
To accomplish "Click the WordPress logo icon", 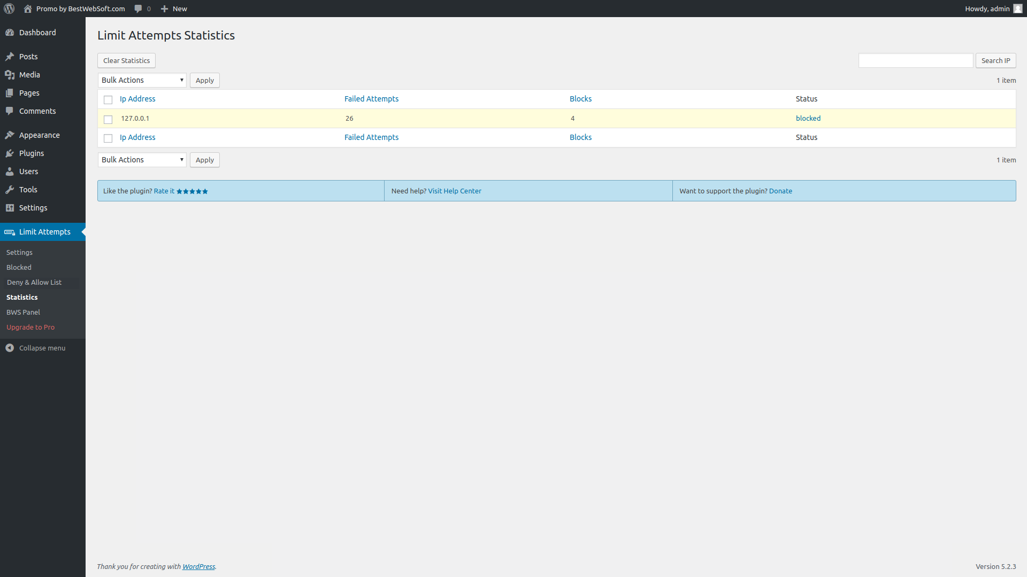I will pyautogui.click(x=9, y=9).
